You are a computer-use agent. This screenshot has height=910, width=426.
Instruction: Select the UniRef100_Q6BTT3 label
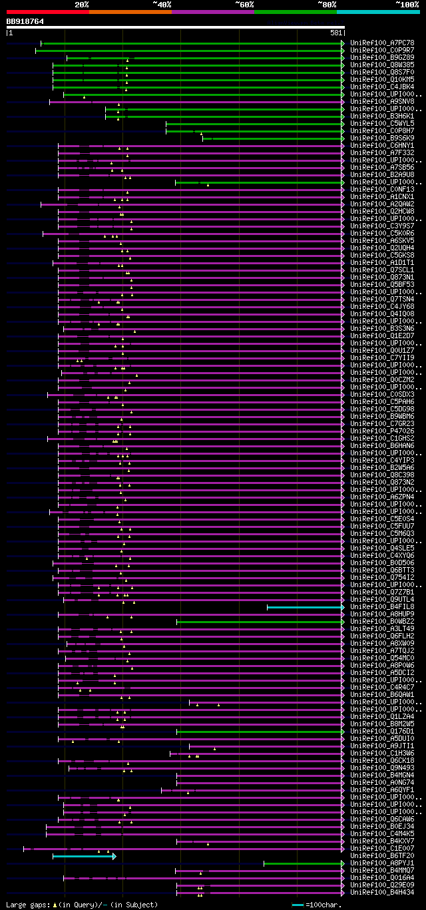(x=382, y=570)
